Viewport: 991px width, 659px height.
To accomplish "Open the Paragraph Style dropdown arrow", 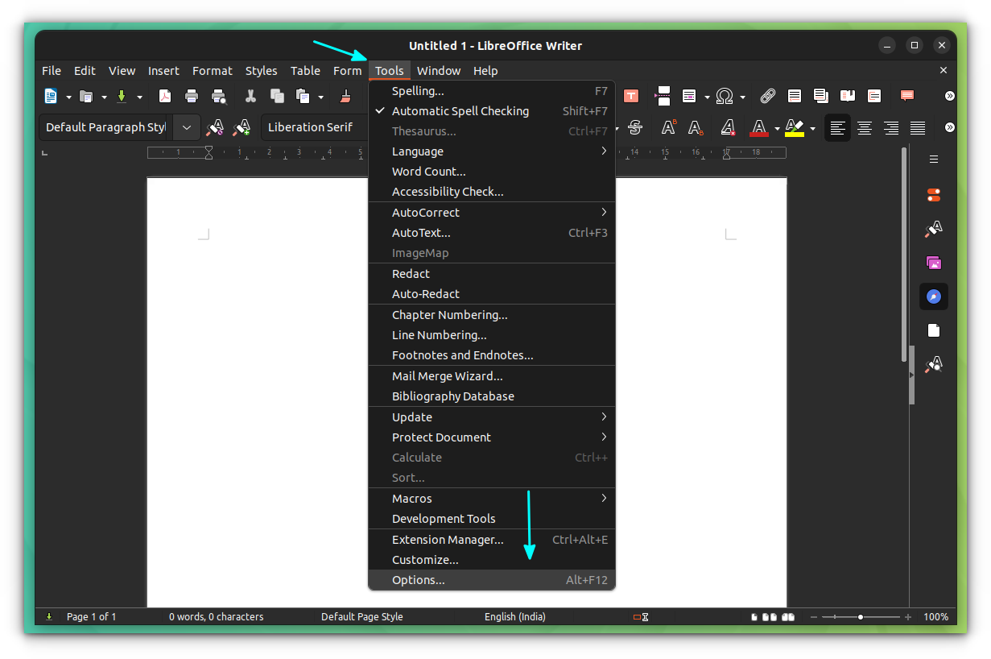I will point(187,127).
